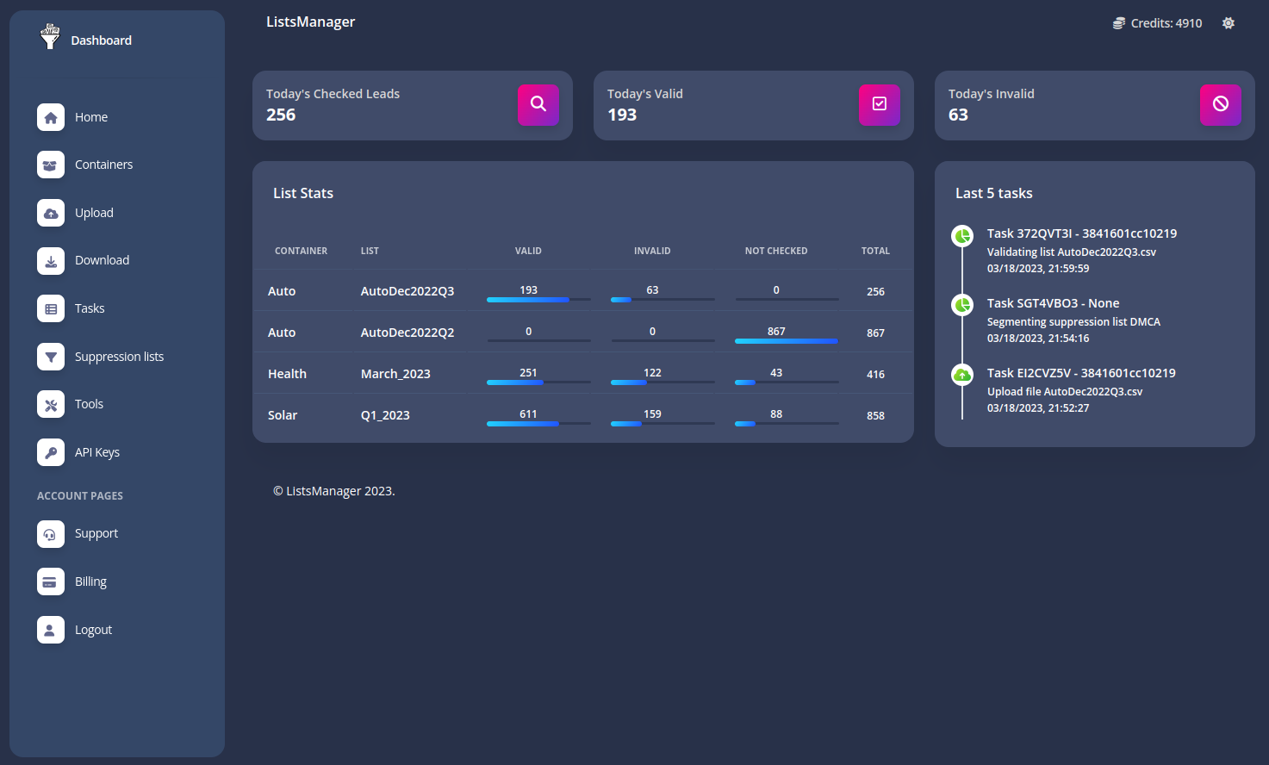The width and height of the screenshot is (1269, 765).
Task: Click the ListsManager header title
Action: pyautogui.click(x=310, y=22)
